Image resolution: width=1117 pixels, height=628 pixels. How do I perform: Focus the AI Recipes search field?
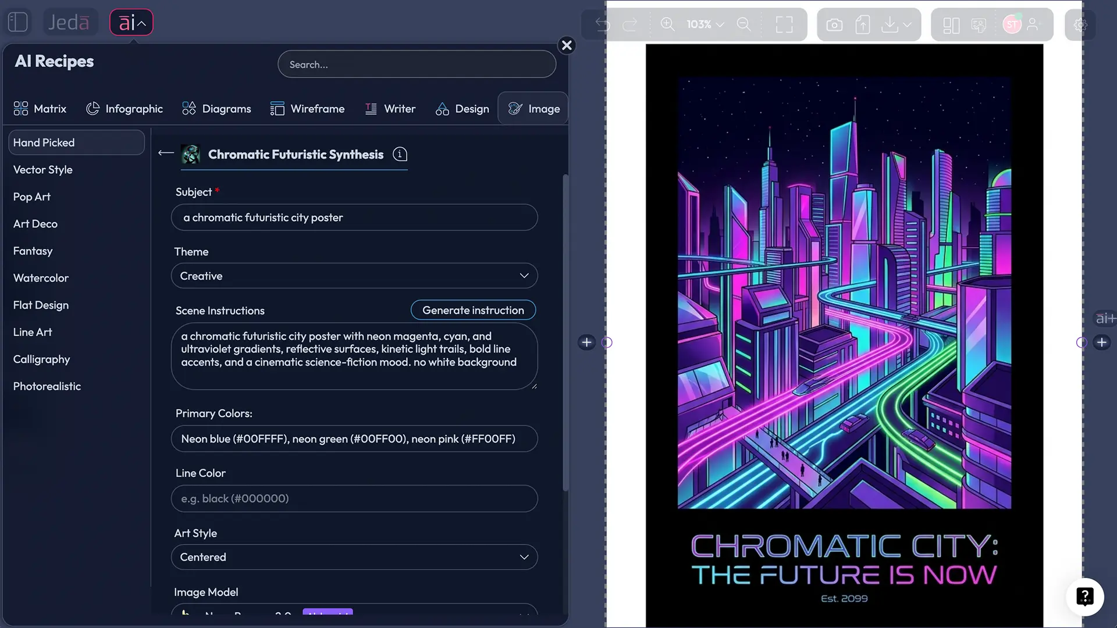[x=417, y=65]
